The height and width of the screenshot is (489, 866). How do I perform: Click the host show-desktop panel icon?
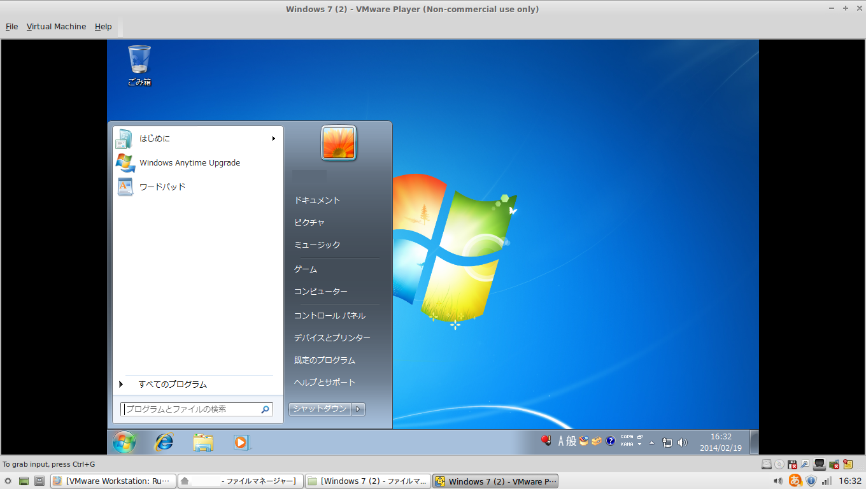[39, 481]
